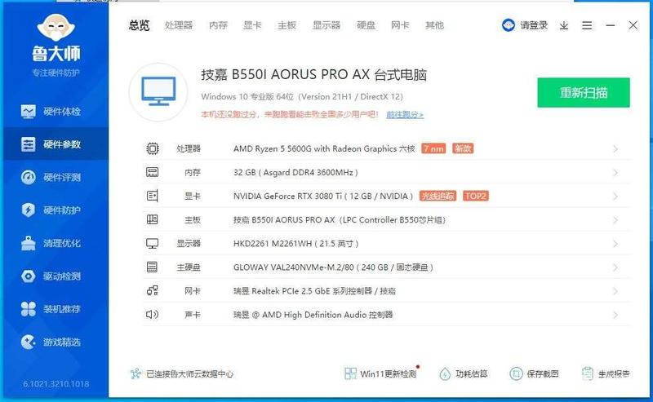Image resolution: width=653 pixels, height=402 pixels.
Task: Click the processor chip icon
Action: pos(153,148)
